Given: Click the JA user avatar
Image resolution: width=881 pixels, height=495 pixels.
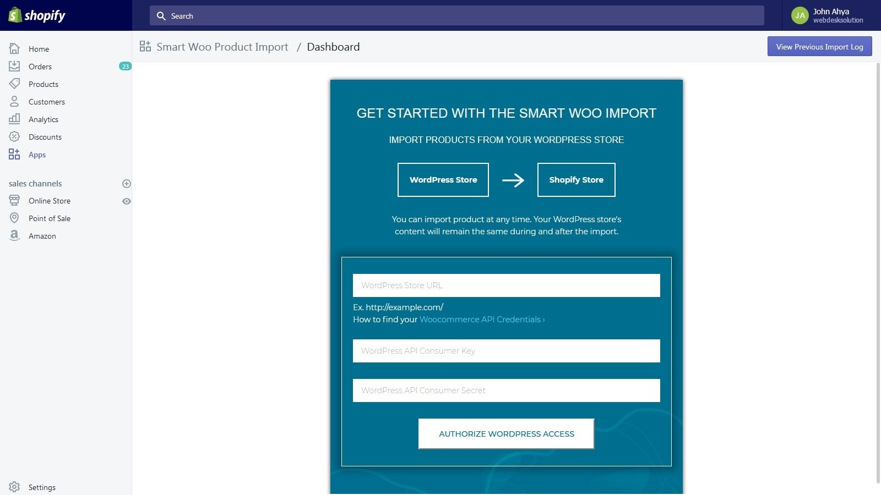Looking at the screenshot, I should [800, 15].
